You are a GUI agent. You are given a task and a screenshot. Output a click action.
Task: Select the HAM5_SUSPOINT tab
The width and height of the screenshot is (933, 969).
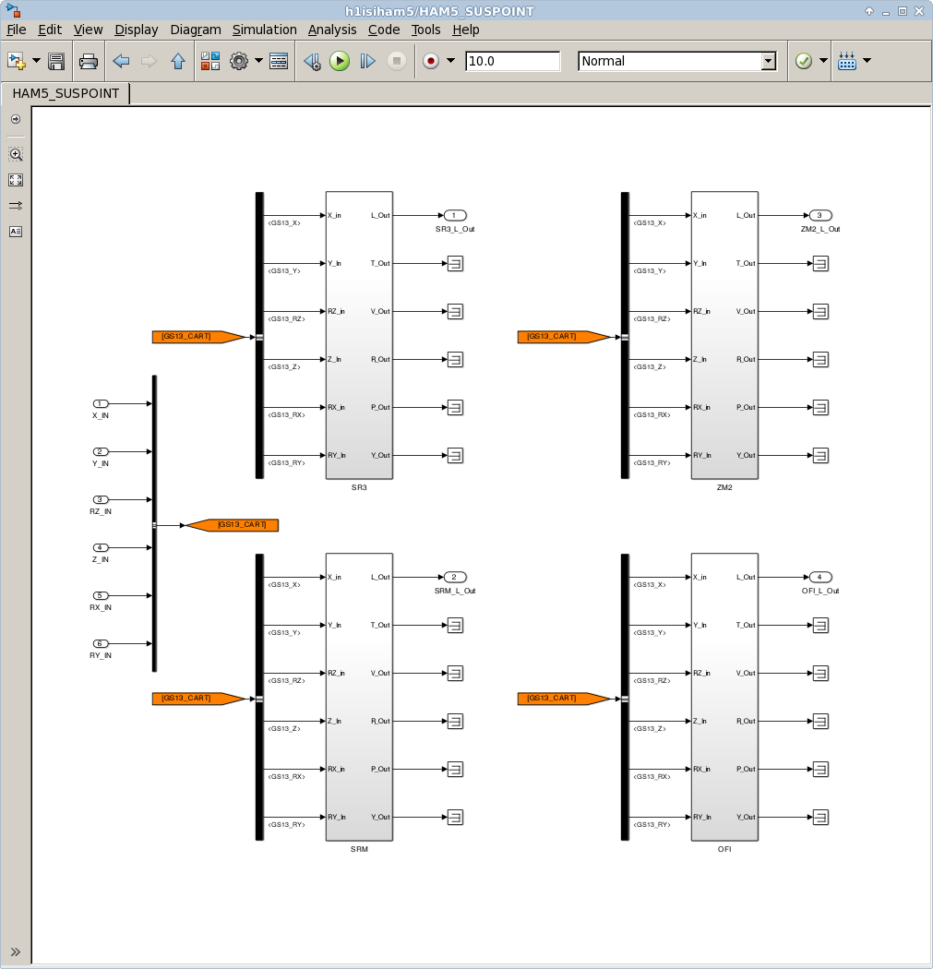point(66,93)
